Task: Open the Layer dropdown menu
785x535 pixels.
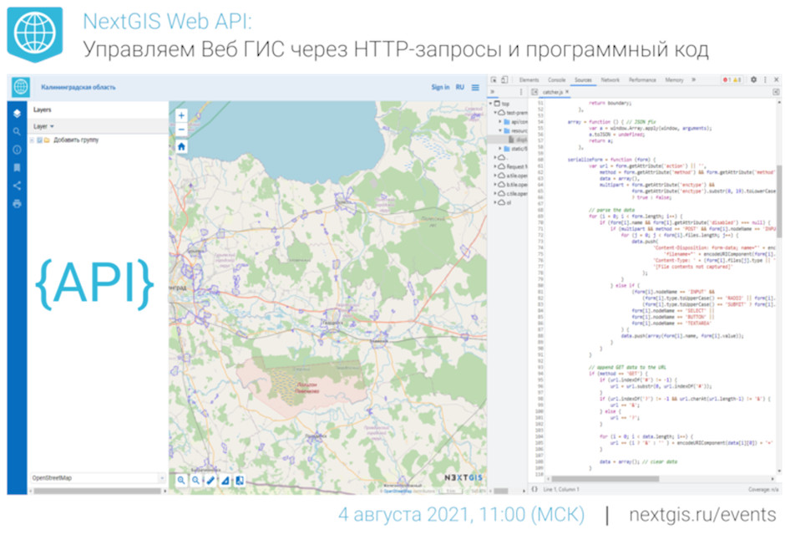Action: pos(43,126)
